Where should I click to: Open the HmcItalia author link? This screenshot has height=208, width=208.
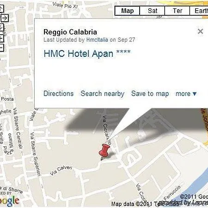pyautogui.click(x=97, y=40)
